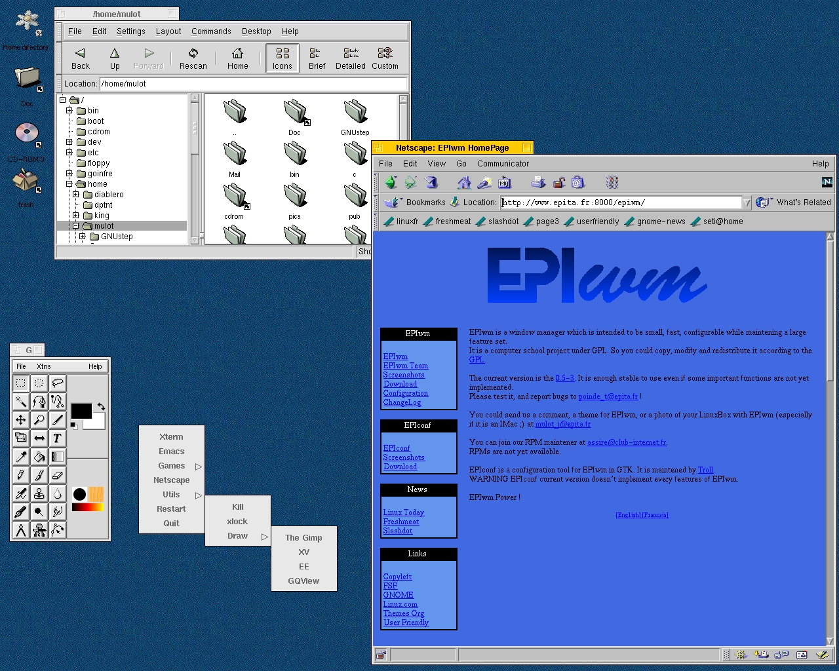Open the Communicator menu in Netscape

tap(503, 164)
